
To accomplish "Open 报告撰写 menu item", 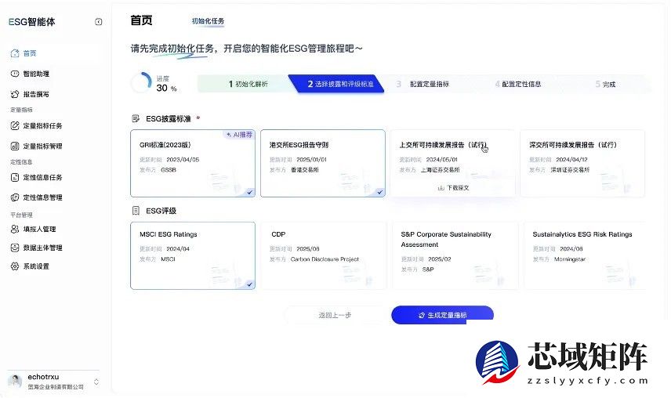I will [36, 94].
